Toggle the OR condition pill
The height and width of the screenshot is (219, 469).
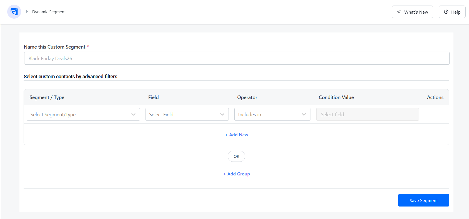[x=236, y=156]
